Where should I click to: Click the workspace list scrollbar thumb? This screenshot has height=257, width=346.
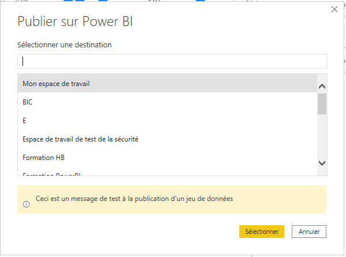point(322,104)
